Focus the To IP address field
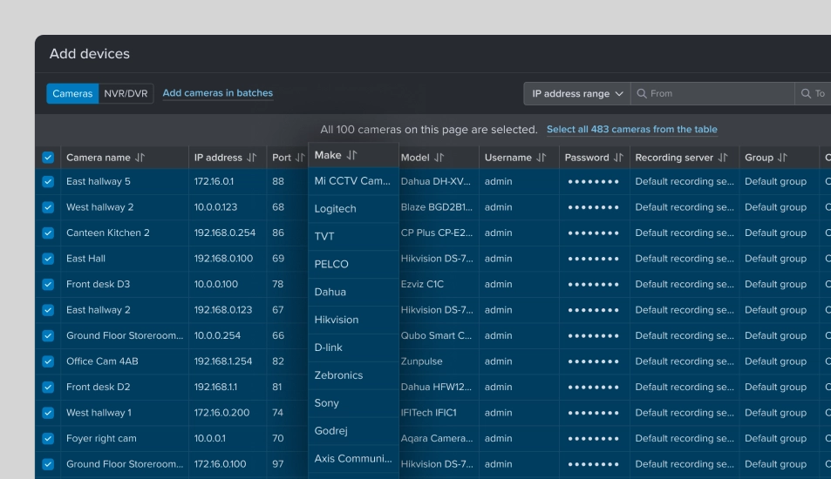831x479 pixels. pyautogui.click(x=814, y=94)
